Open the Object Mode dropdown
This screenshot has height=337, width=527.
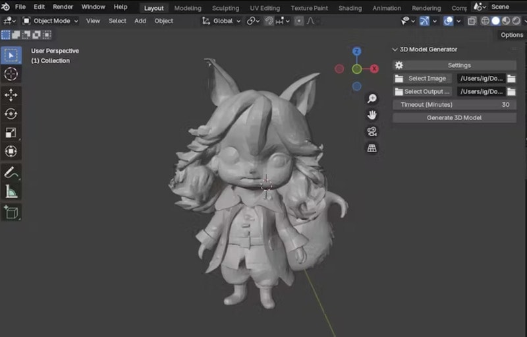[x=50, y=20]
